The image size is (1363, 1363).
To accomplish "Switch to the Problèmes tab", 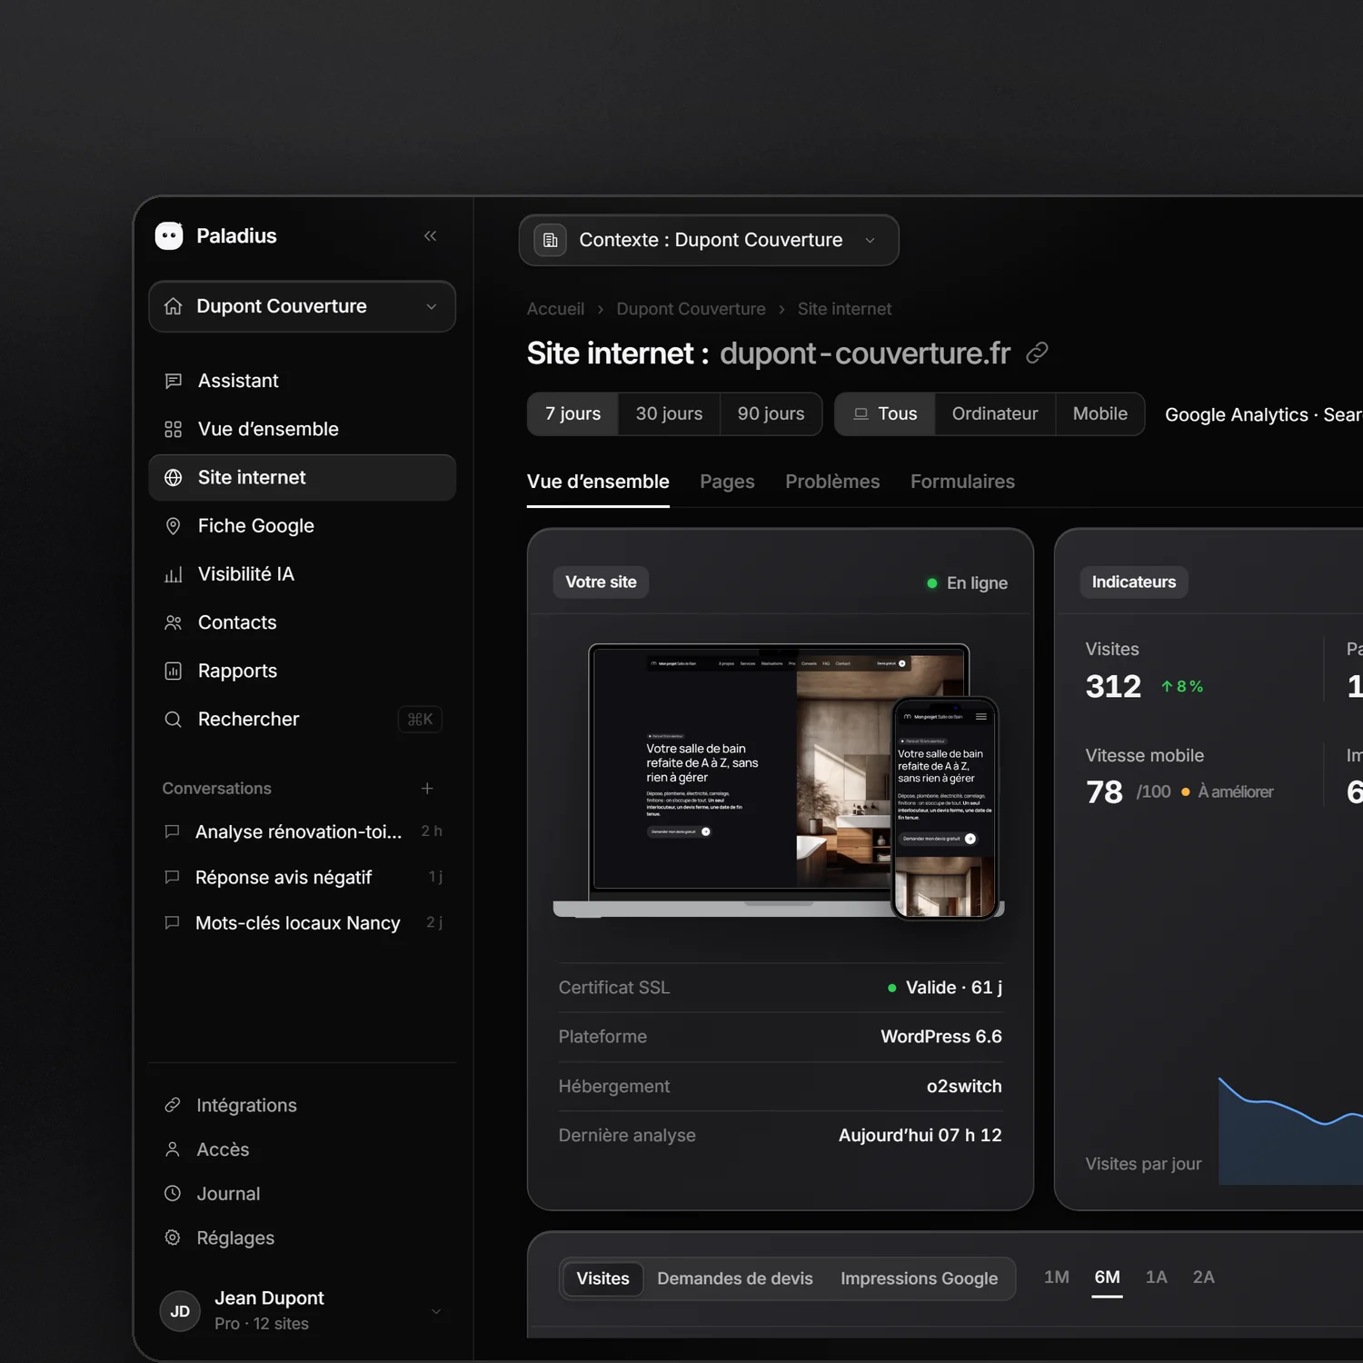I will 832,482.
